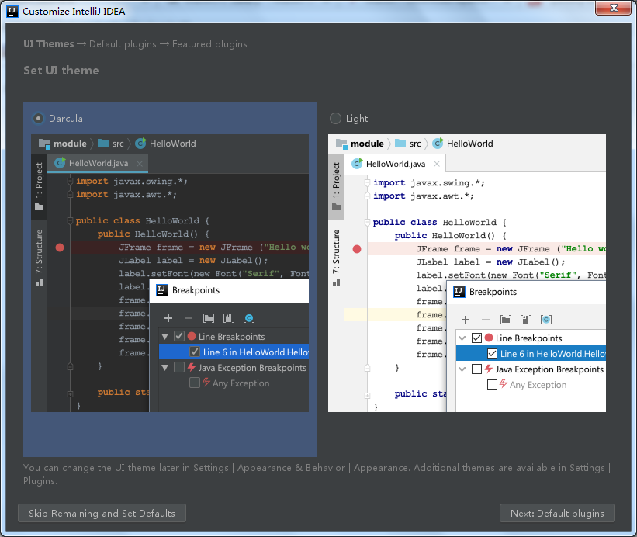Click the src folder icon in Light preview
The height and width of the screenshot is (537, 637).
point(400,144)
